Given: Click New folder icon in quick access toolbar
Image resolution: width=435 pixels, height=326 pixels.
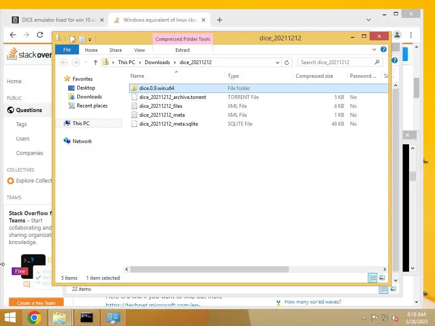Looking at the screenshot, I should pyautogui.click(x=81, y=39).
